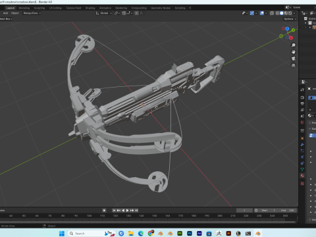316x237 pixels.
Task: Collapse the collection in outliner
Action: 305,23
